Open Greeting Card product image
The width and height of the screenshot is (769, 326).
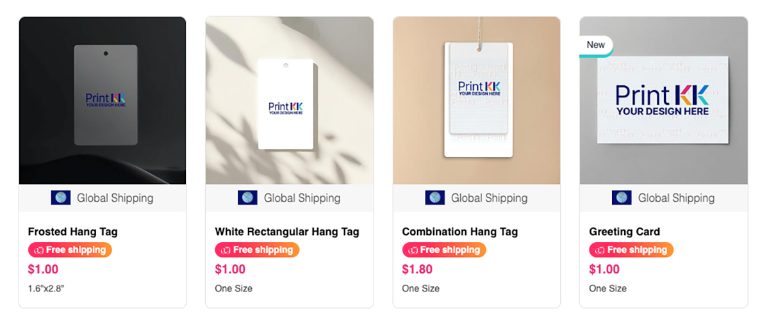tap(664, 101)
